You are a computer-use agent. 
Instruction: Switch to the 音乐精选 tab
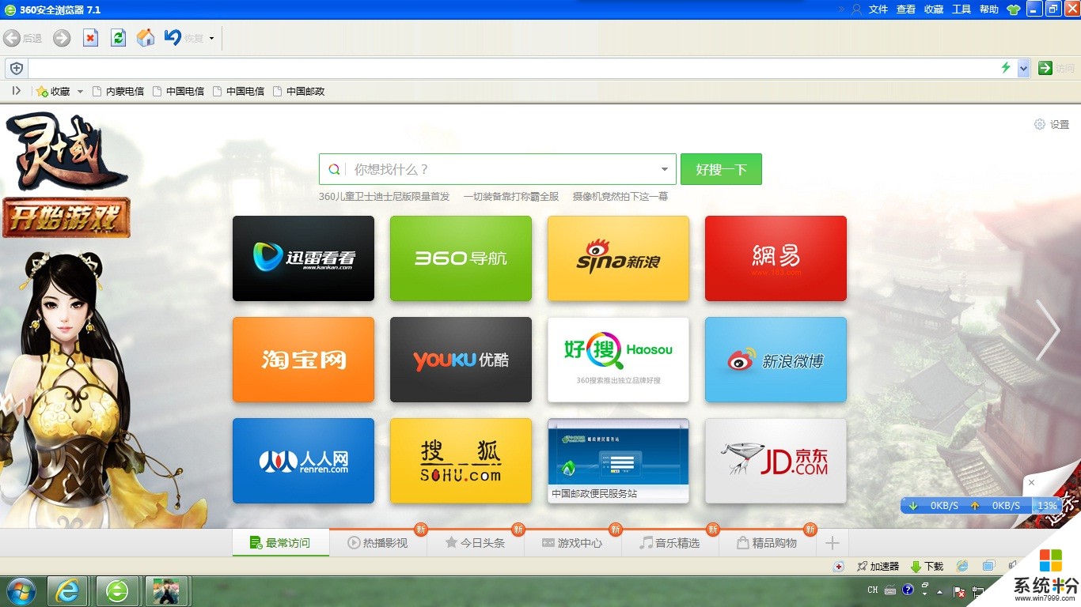tap(670, 543)
